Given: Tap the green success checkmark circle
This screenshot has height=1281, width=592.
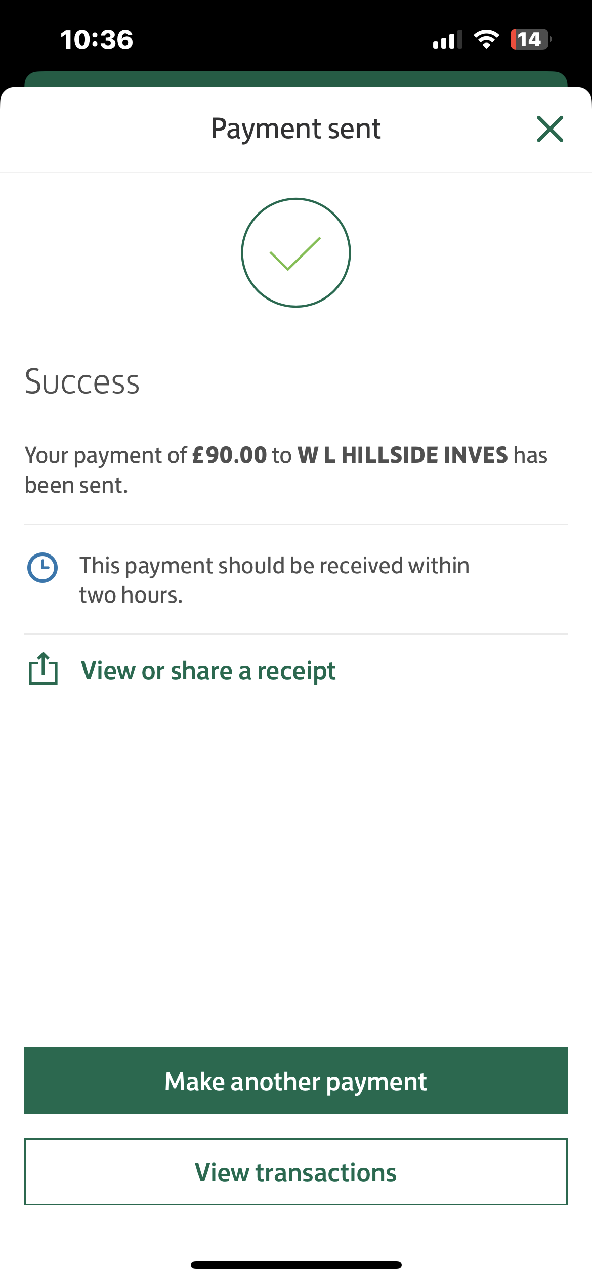Looking at the screenshot, I should [296, 252].
